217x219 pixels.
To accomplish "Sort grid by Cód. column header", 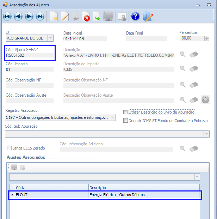I will tap(52, 187).
